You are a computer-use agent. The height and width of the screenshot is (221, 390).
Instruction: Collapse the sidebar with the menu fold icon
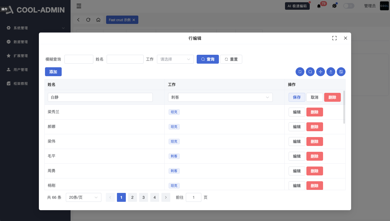click(x=79, y=6)
